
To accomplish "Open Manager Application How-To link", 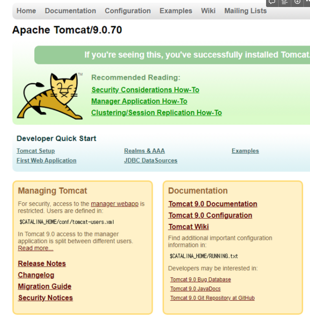I will [x=139, y=101].
